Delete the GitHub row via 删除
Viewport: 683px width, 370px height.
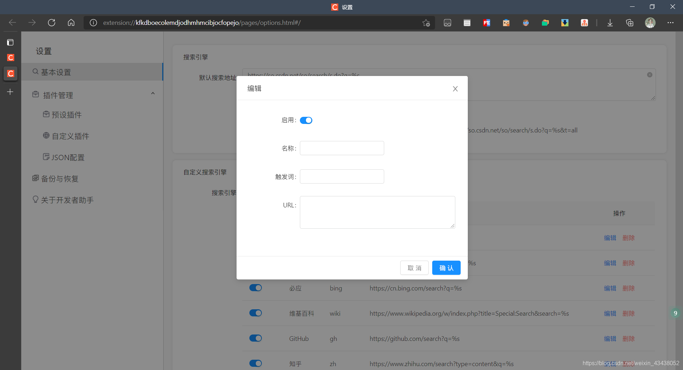(629, 339)
